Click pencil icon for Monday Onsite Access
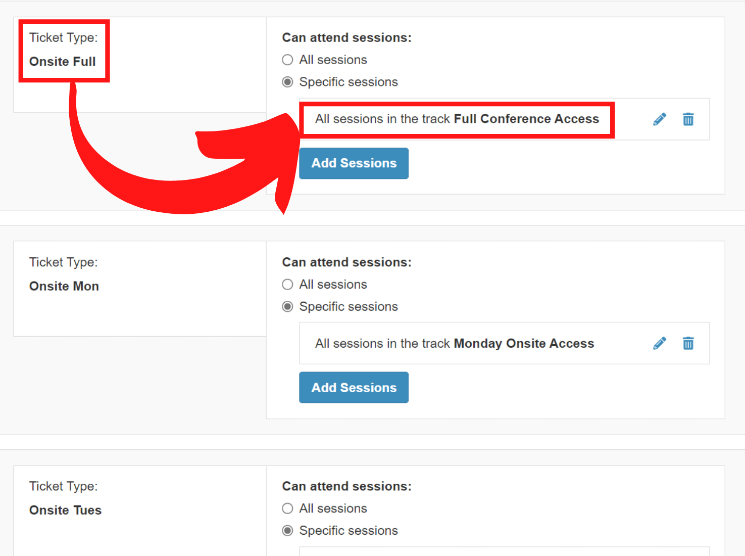Screen dimensions: 745x556 (659, 344)
